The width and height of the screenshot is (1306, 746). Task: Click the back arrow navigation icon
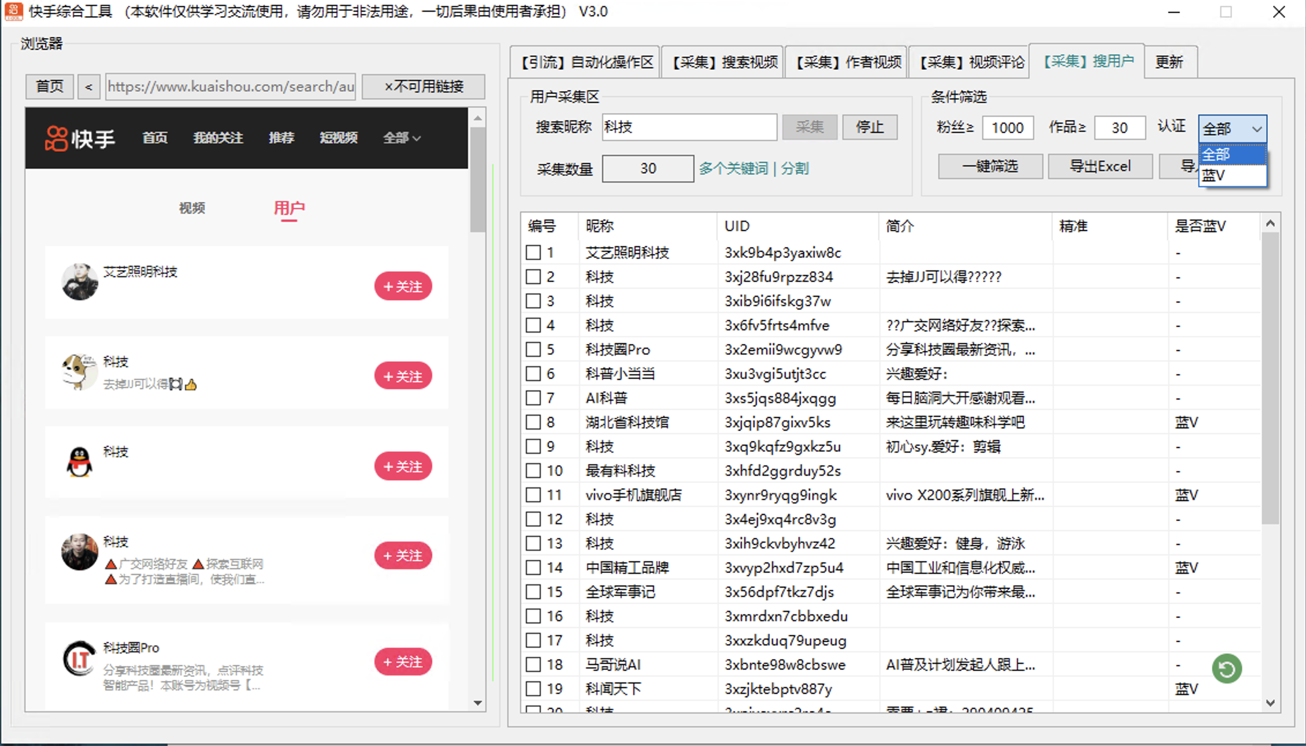pos(88,87)
